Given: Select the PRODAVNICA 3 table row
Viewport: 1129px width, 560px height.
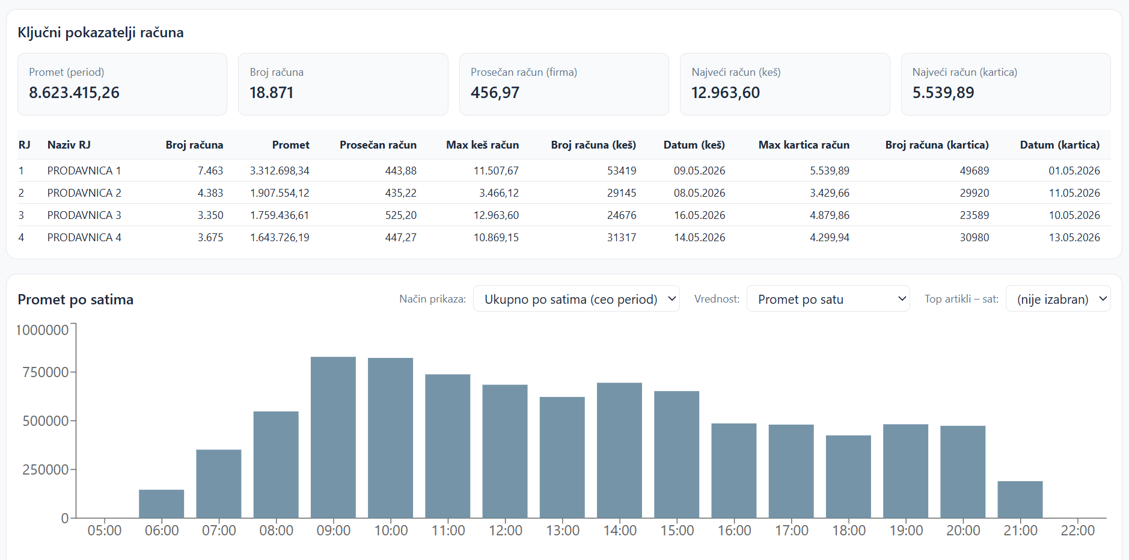Looking at the screenshot, I should click(x=564, y=215).
